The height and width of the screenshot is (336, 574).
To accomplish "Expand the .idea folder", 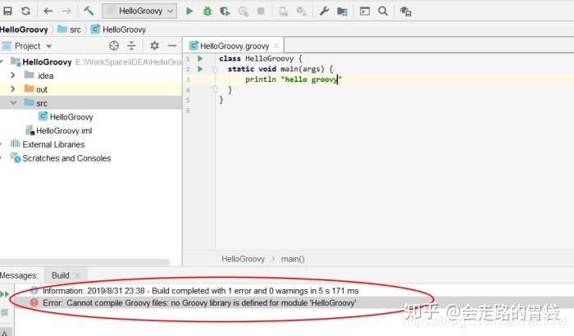I will pyautogui.click(x=13, y=75).
